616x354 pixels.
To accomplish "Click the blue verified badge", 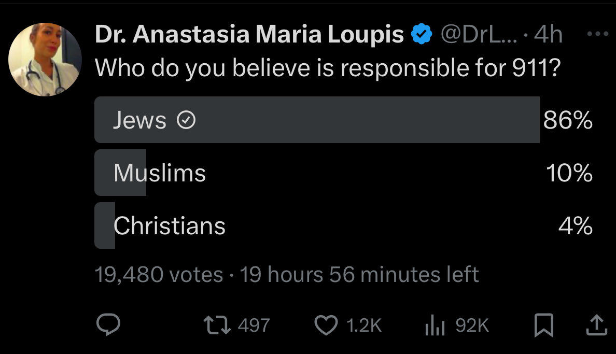I will coord(422,35).
